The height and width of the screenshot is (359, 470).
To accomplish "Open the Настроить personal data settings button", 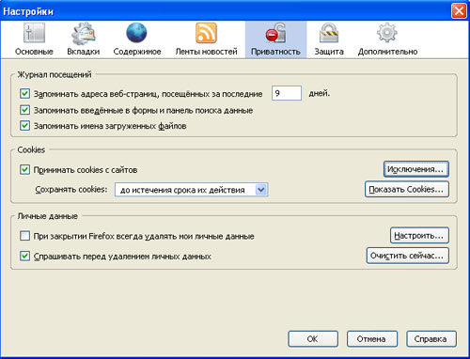I will tap(419, 235).
